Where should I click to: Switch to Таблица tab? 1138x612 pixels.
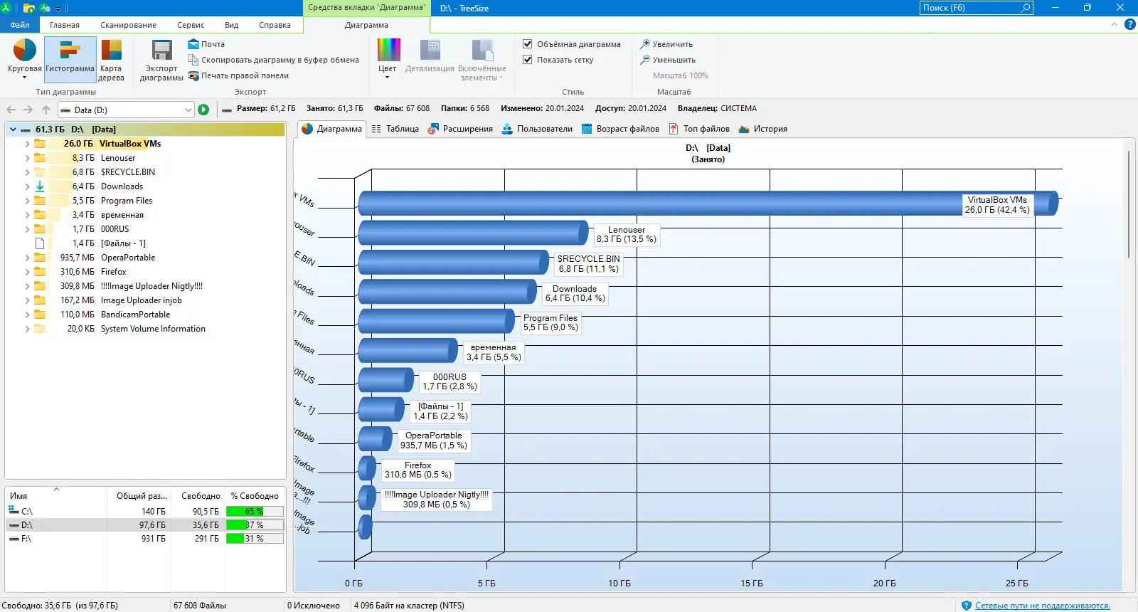[x=395, y=129]
